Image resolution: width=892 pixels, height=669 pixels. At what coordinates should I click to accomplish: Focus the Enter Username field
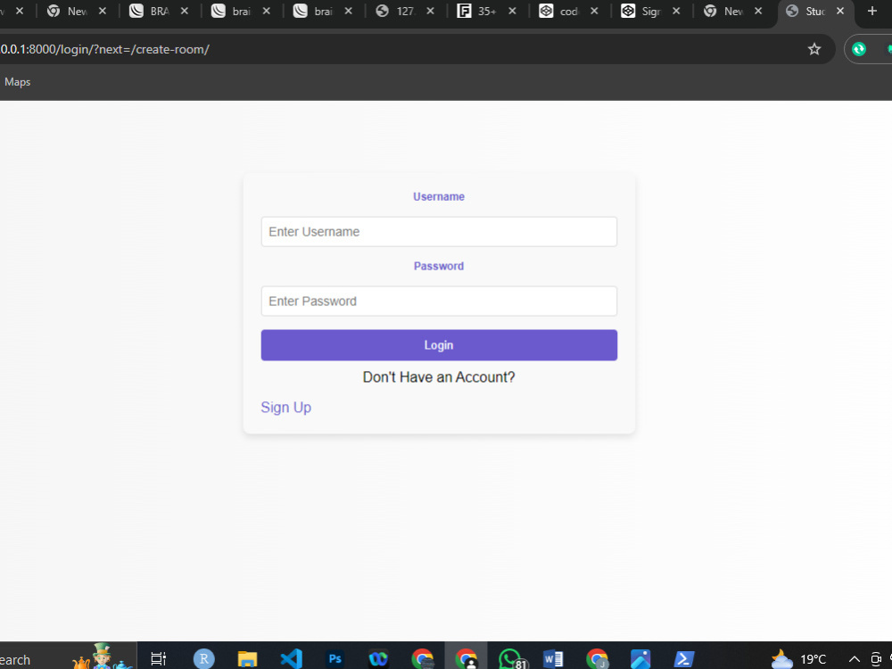pos(439,232)
